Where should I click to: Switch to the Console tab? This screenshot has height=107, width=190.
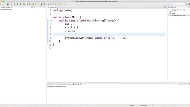point(77,84)
